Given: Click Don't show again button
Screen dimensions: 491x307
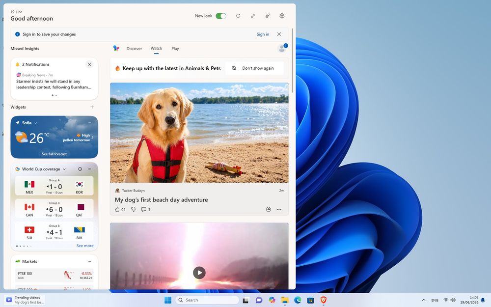Looking at the screenshot, I should (x=254, y=68).
